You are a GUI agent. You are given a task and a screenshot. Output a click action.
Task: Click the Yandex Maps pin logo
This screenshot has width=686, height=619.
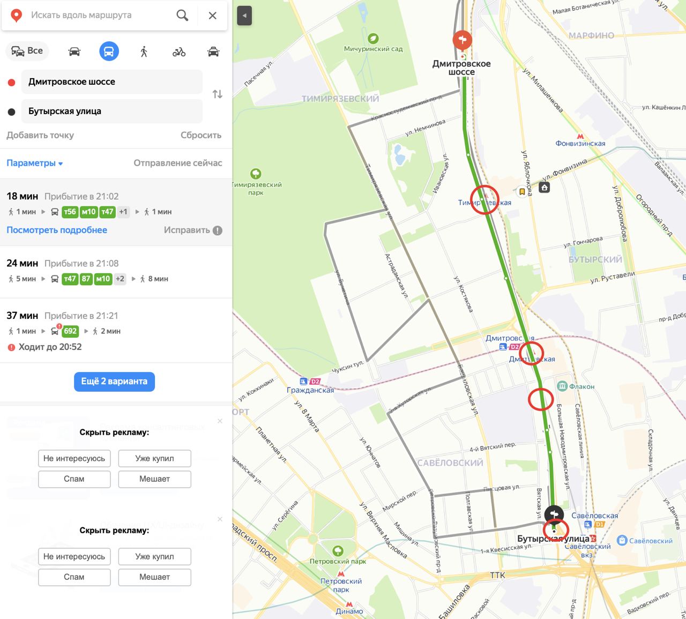click(17, 16)
